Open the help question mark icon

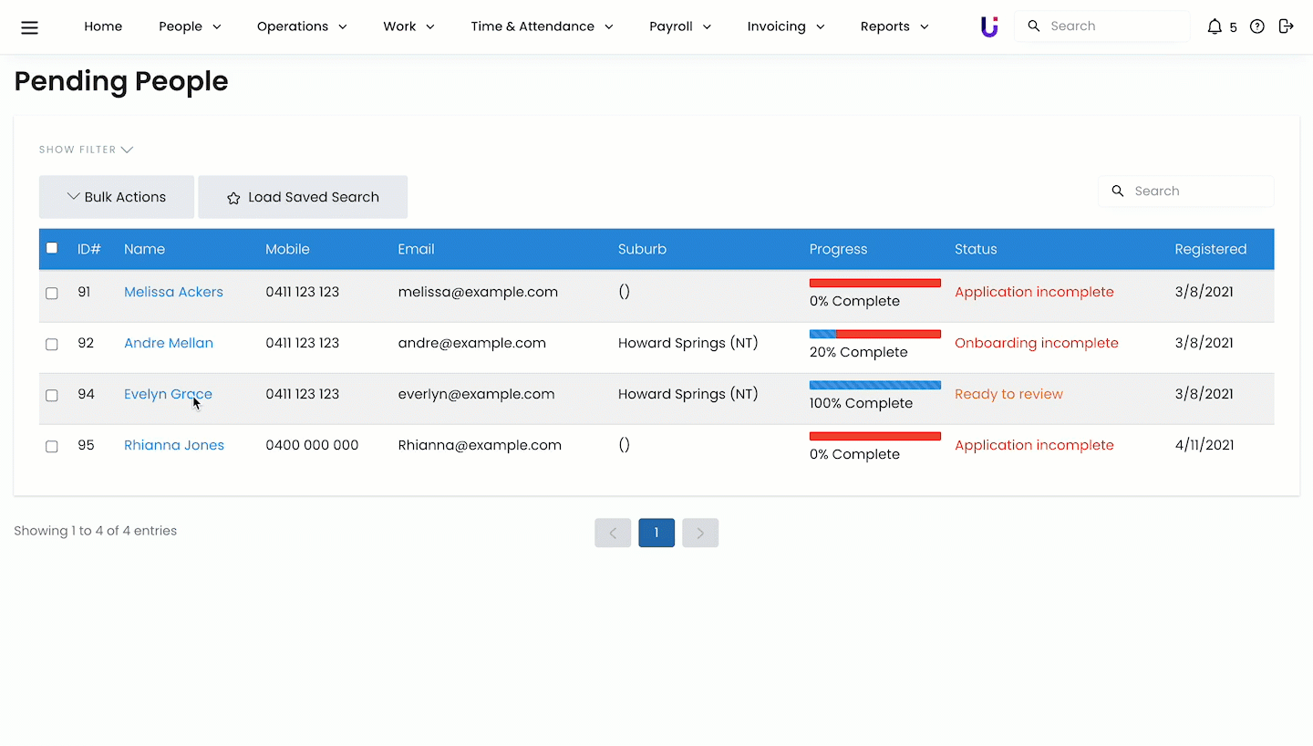point(1256,26)
